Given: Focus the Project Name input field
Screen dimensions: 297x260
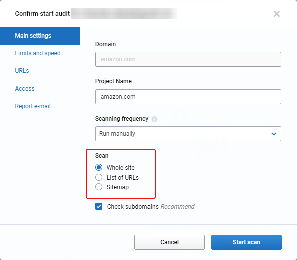Looking at the screenshot, I should (188, 97).
